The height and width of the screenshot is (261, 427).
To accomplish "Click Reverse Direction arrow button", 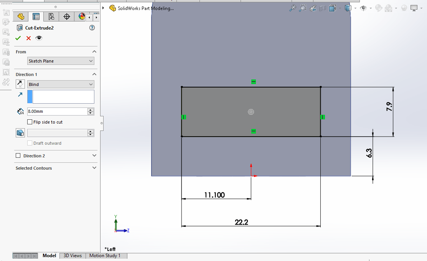I will [x=20, y=84].
